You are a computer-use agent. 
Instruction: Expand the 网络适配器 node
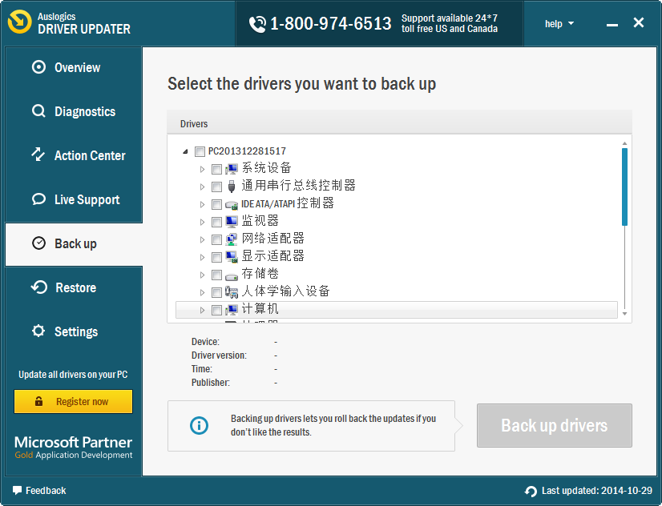[202, 239]
